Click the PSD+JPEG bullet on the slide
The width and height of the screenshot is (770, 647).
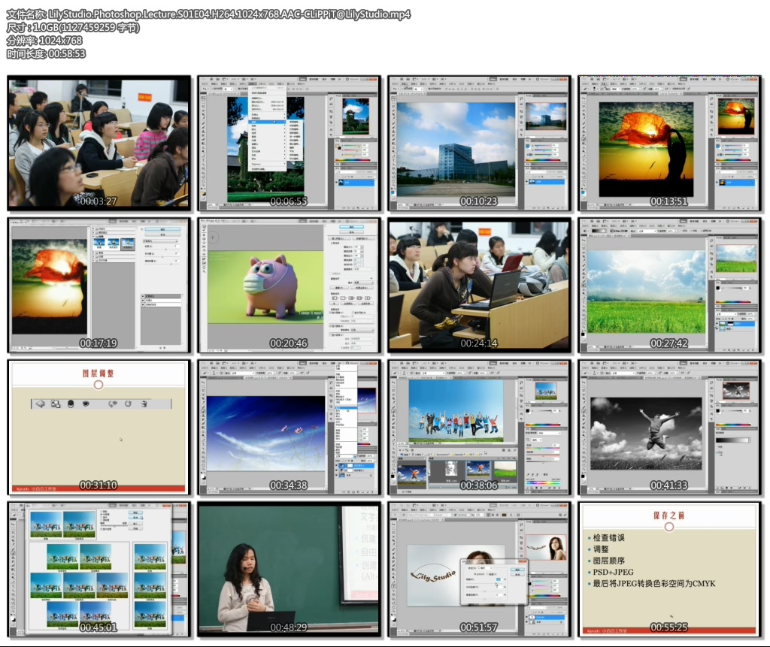pos(613,572)
